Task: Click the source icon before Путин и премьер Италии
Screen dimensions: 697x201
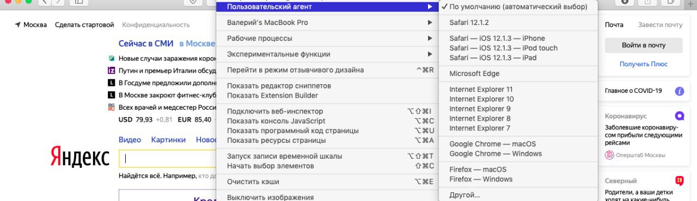Action: [x=111, y=70]
